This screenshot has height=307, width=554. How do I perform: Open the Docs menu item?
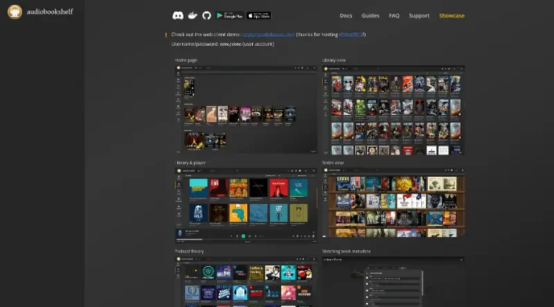pyautogui.click(x=346, y=15)
